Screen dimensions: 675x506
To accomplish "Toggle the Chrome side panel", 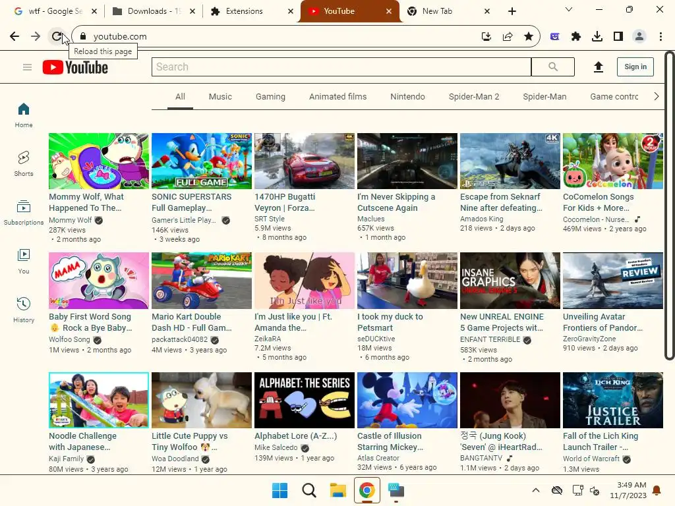I will click(x=618, y=37).
